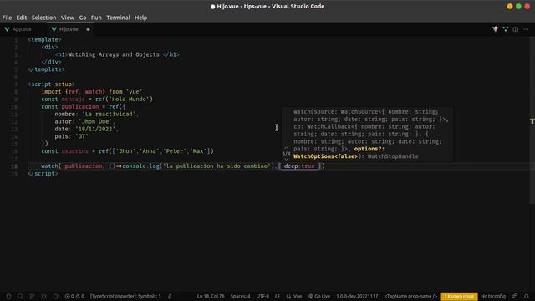Click the search icon in status bar
The image size is (535, 301).
[x=20, y=296]
